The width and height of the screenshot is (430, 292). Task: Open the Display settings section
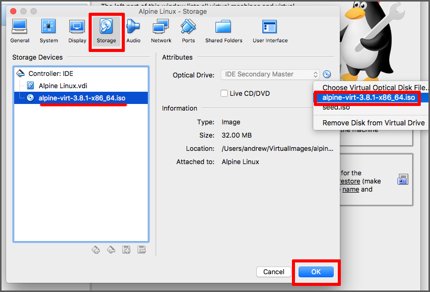pos(77,31)
